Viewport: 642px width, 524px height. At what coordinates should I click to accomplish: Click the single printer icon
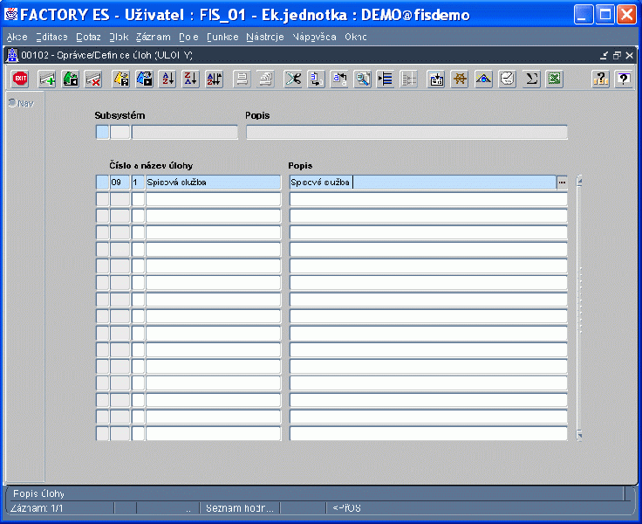pos(242,79)
